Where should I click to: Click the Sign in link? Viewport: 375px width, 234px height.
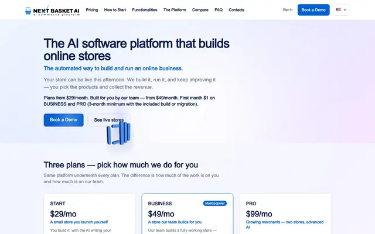tap(288, 10)
